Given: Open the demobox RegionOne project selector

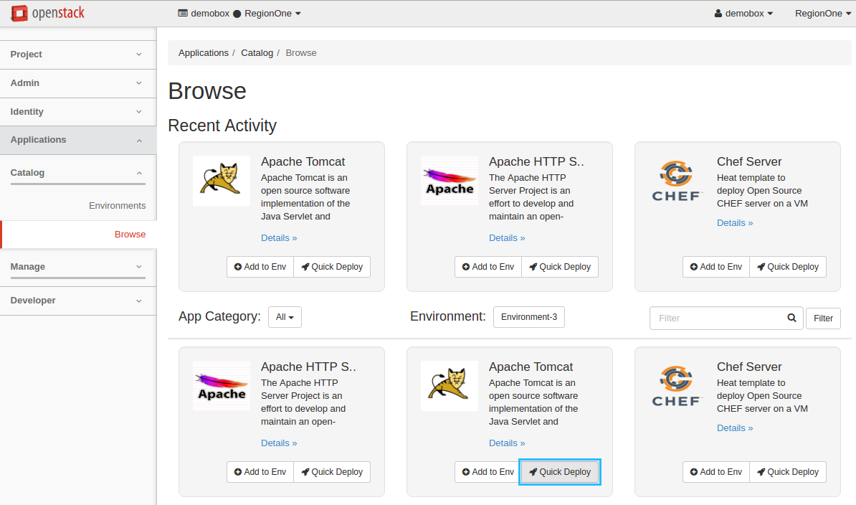Looking at the screenshot, I should tap(239, 13).
